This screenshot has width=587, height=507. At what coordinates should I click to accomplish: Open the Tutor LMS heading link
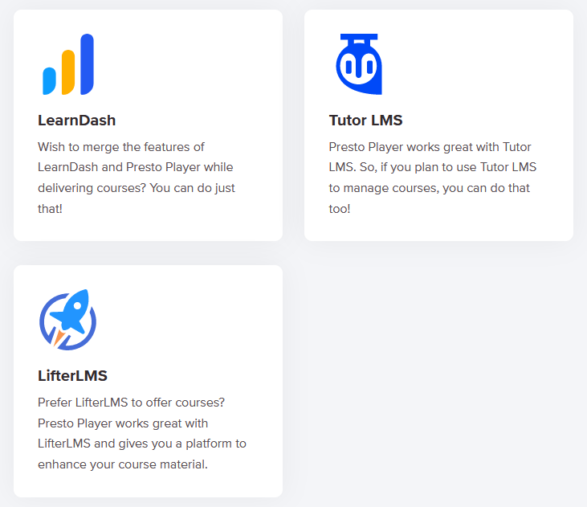point(365,121)
